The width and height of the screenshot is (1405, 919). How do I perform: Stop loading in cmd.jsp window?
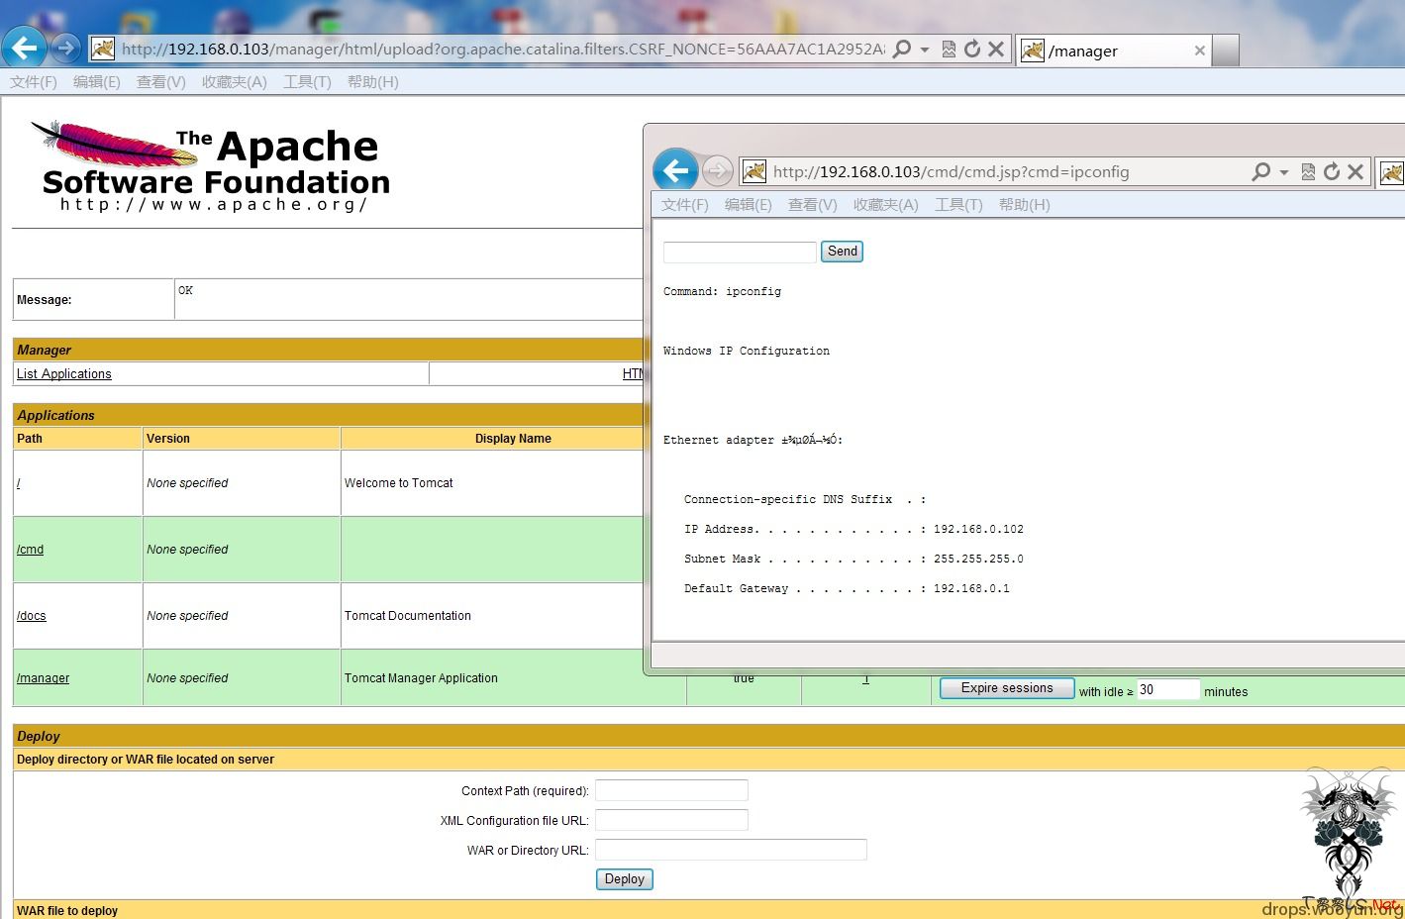(1355, 171)
